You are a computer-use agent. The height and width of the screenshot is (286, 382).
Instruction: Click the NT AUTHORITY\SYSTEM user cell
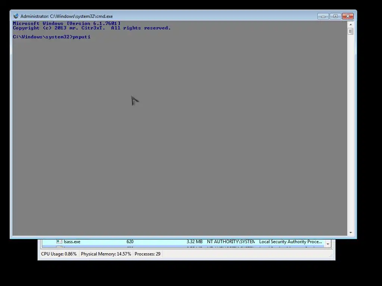click(x=231, y=242)
